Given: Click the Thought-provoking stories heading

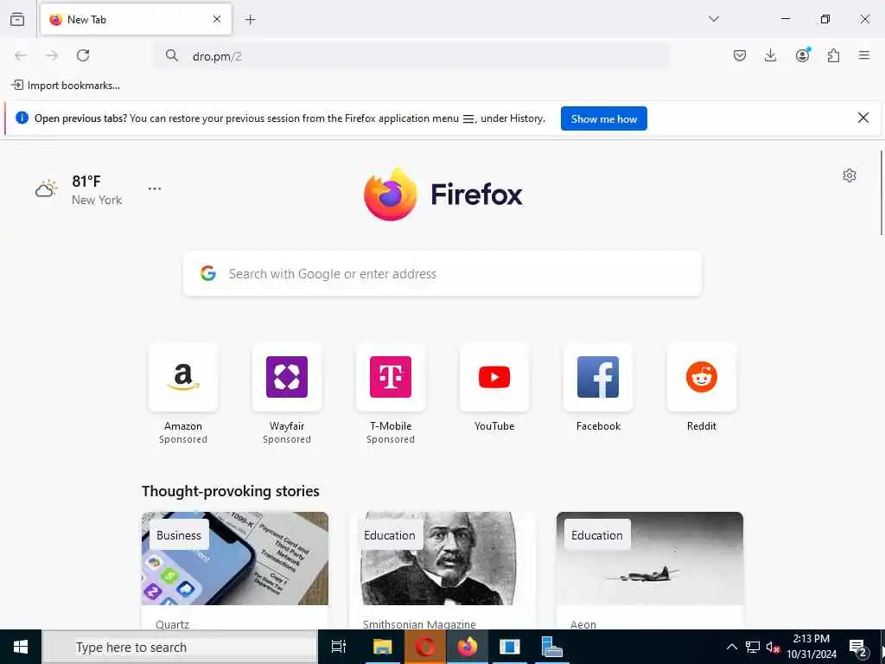Looking at the screenshot, I should pyautogui.click(x=230, y=491).
